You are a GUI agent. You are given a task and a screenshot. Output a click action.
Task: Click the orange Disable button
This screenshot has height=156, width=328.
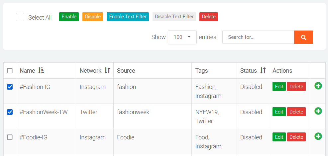coord(93,17)
